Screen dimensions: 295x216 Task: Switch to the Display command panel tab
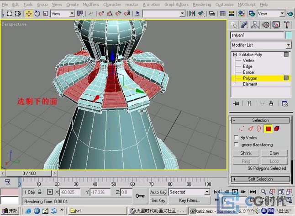(276, 25)
